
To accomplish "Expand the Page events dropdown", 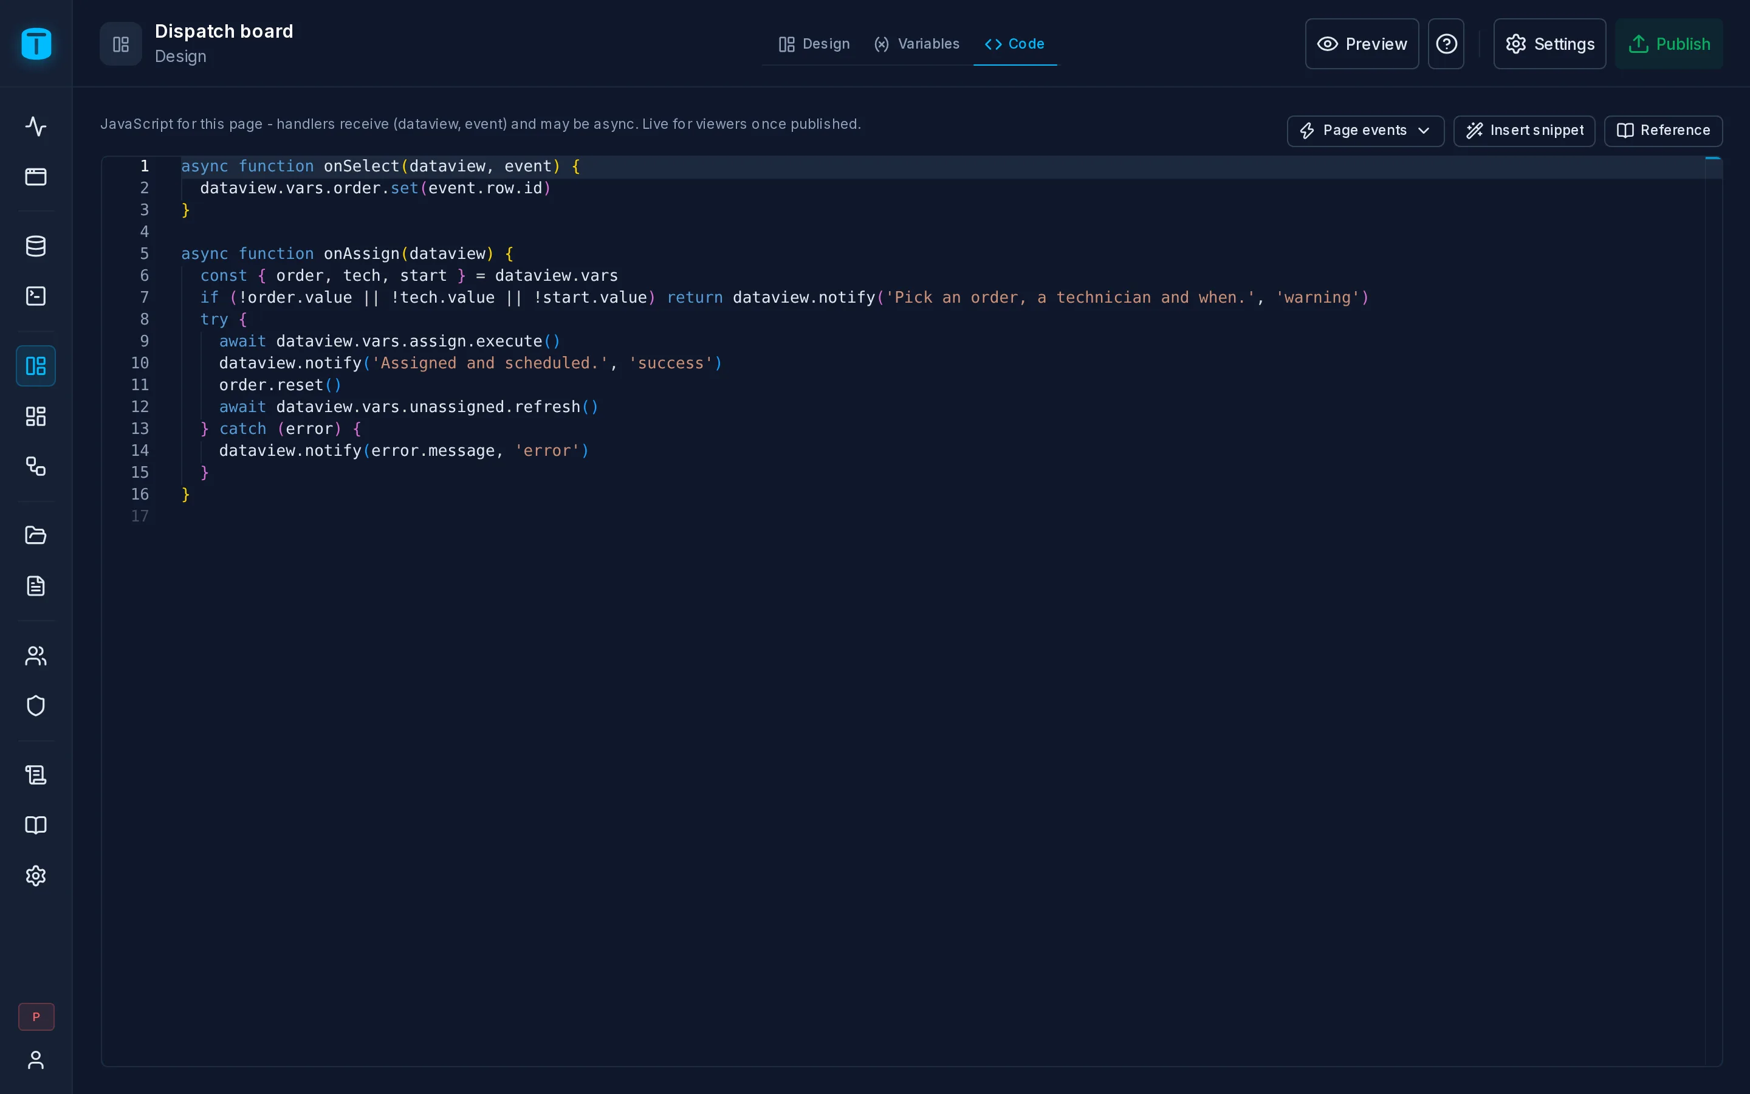I will coord(1365,131).
